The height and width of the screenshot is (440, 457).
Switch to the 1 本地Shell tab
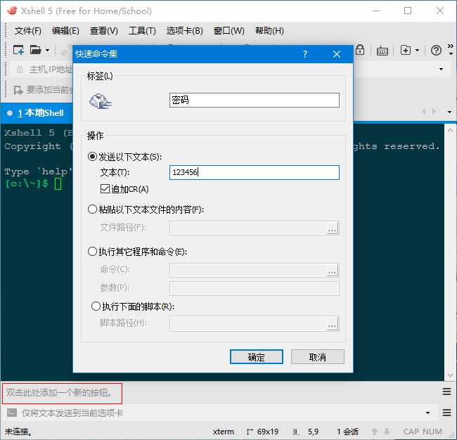[x=37, y=113]
